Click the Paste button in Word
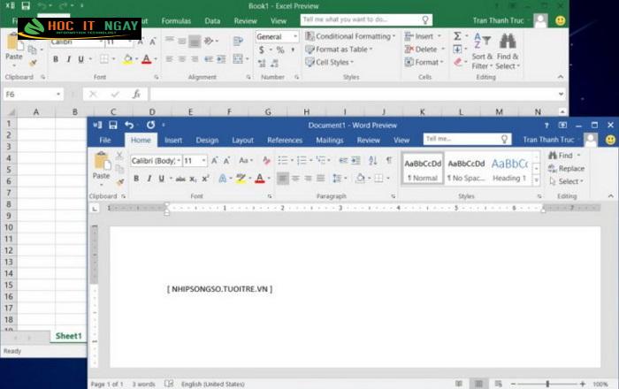 tap(101, 165)
